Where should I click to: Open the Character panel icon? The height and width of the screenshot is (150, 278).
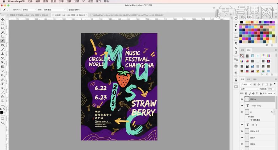(236, 48)
